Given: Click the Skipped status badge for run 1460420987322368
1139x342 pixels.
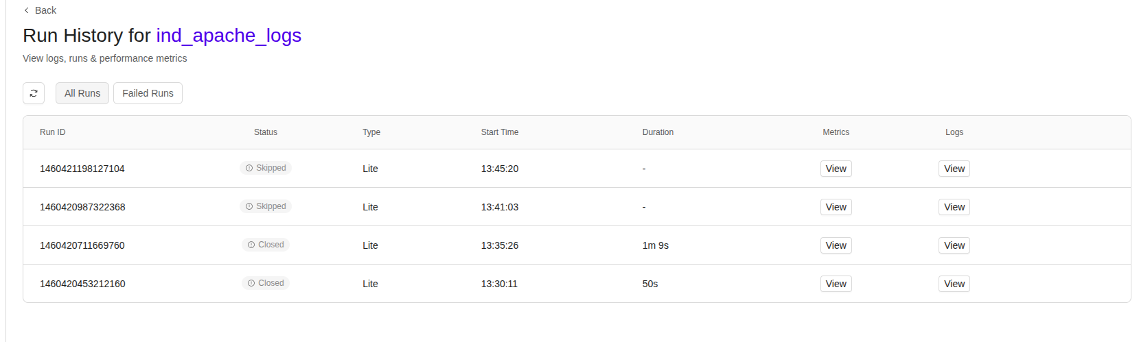Looking at the screenshot, I should pyautogui.click(x=266, y=206).
